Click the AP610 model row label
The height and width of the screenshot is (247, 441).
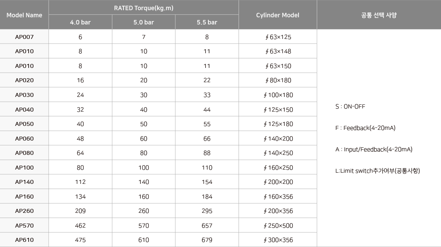(x=24, y=240)
